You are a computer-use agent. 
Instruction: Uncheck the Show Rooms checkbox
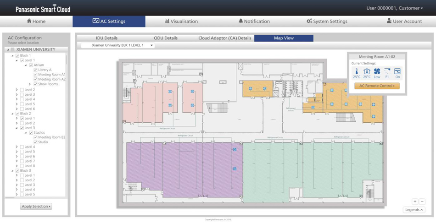(35, 84)
